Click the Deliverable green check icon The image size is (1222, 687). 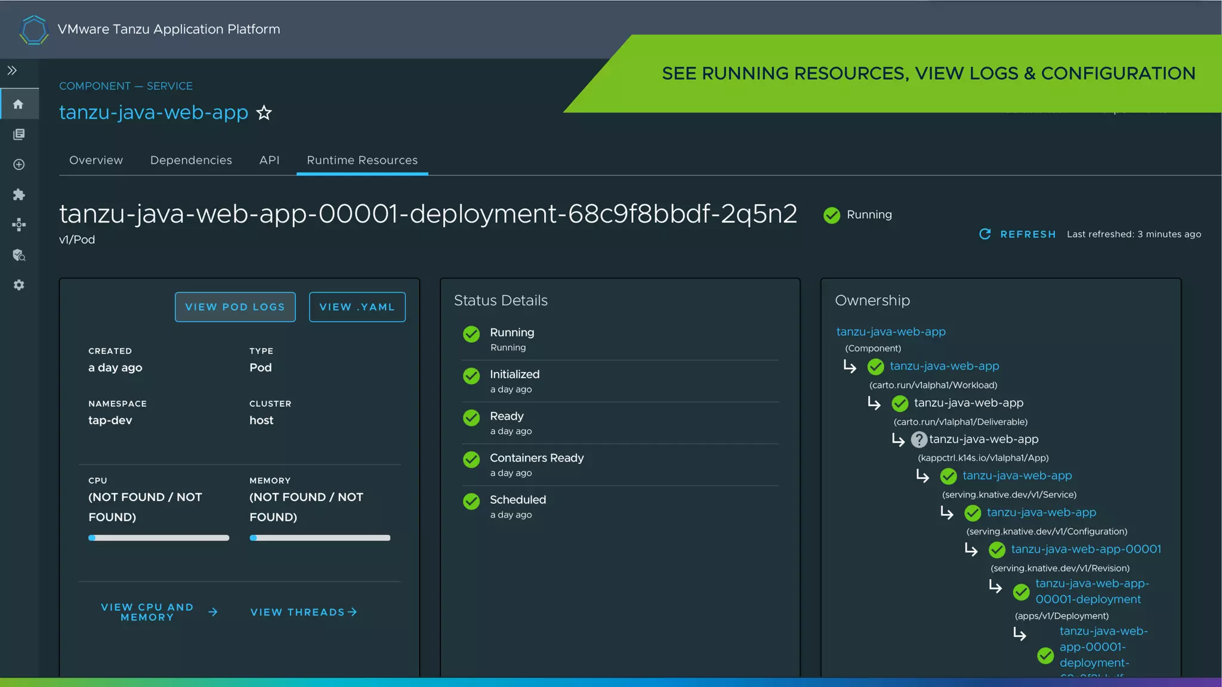tap(900, 404)
